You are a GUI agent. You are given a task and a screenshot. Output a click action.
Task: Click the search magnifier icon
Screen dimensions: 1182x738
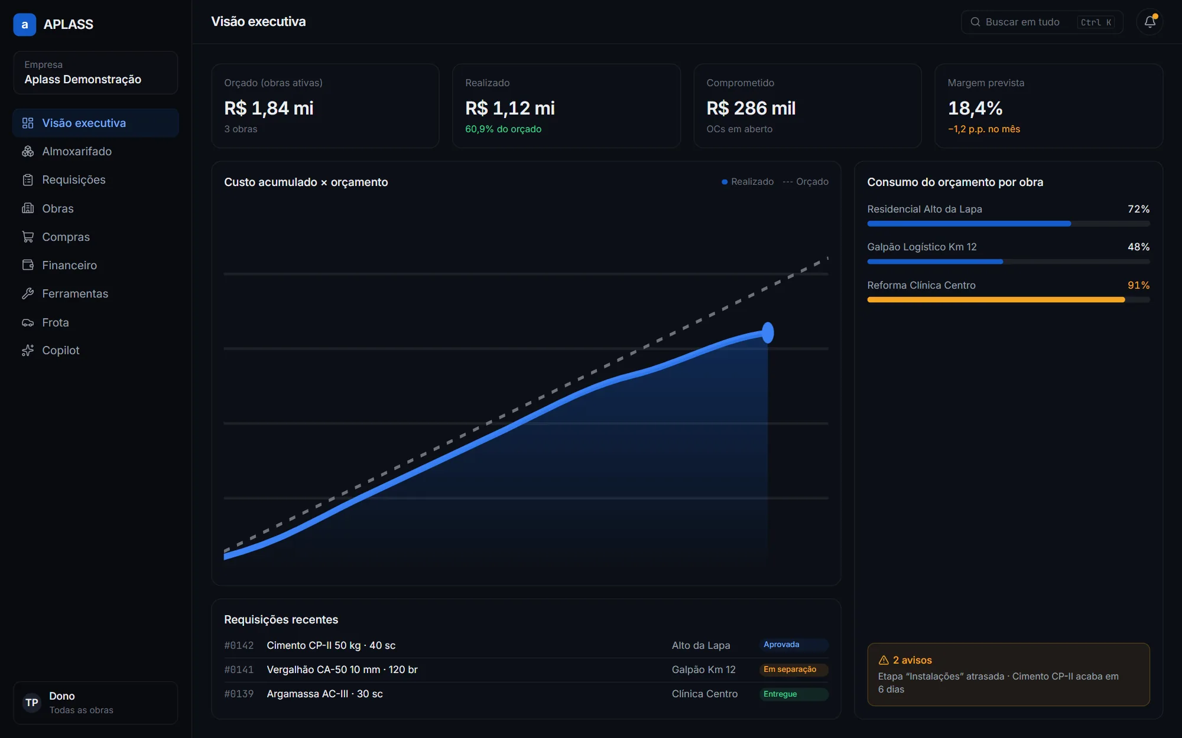click(x=975, y=22)
